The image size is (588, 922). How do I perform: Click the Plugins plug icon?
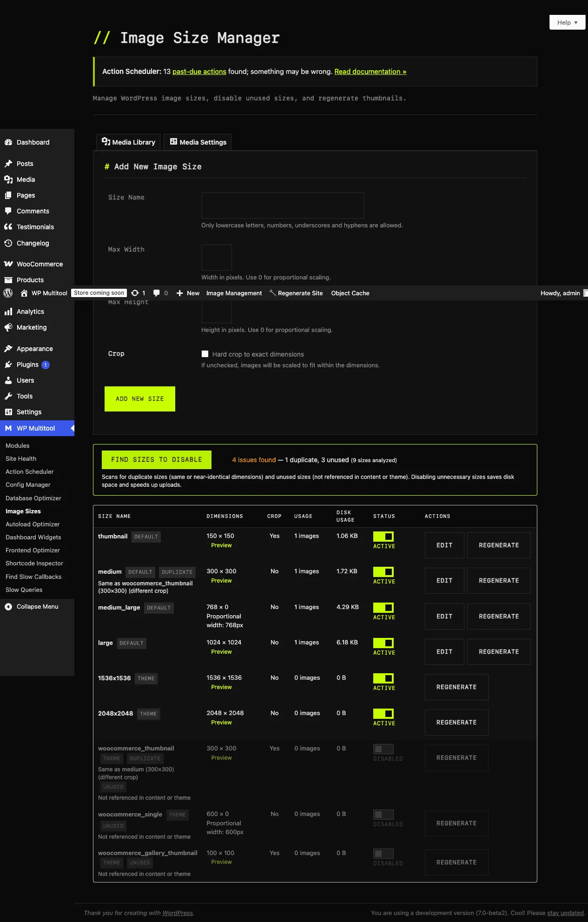click(8, 365)
